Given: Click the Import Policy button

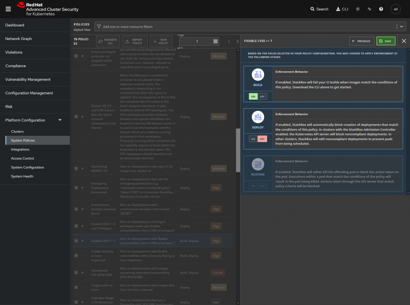Looking at the screenshot, I should pos(135,41).
